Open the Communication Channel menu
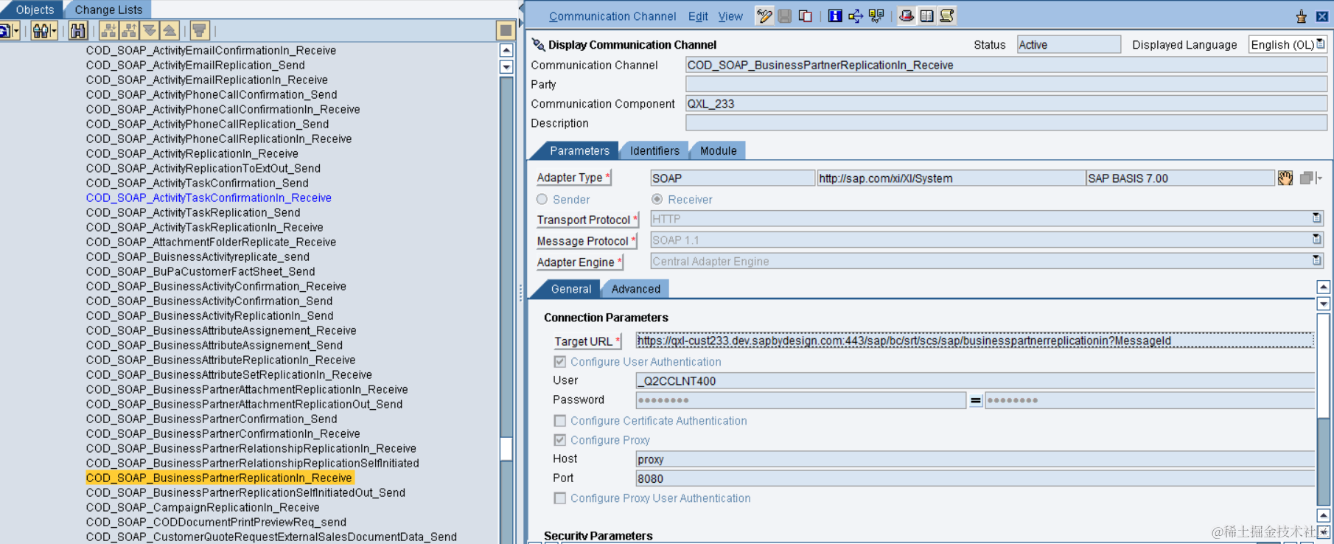The image size is (1334, 544). (612, 16)
